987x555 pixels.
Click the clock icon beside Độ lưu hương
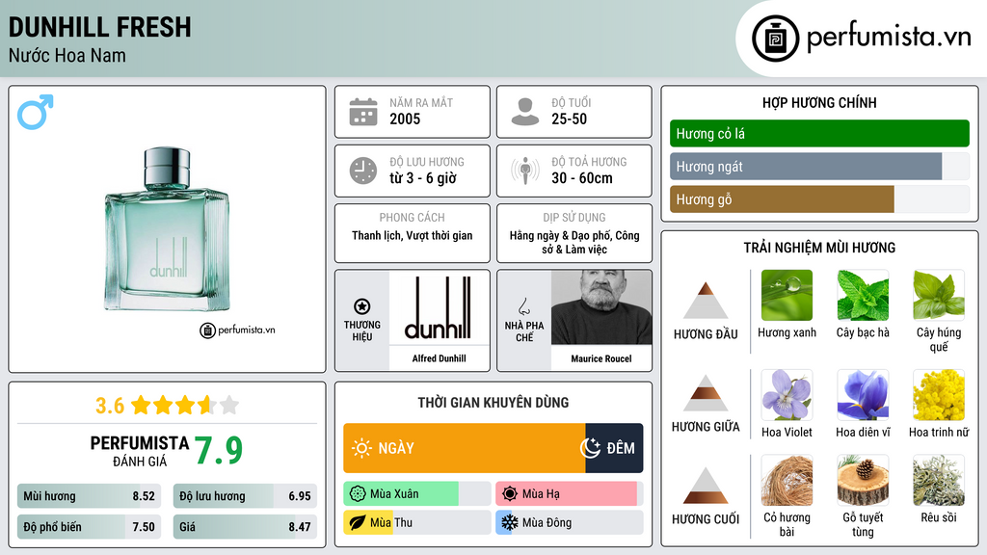[363, 171]
